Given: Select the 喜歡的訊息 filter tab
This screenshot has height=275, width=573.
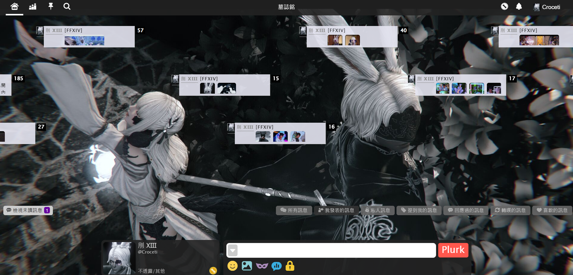Looking at the screenshot, I should coord(552,210).
